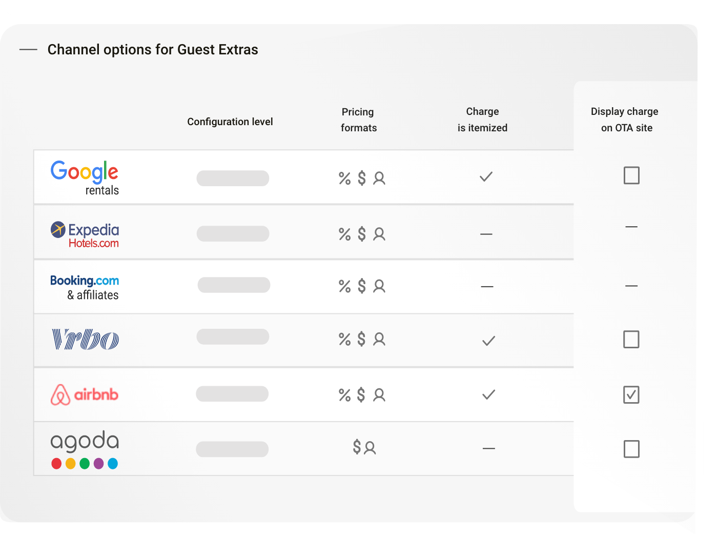Click the itemized checkmark in Airbnb row
Screen dimensions: 718x535
[x=489, y=394]
